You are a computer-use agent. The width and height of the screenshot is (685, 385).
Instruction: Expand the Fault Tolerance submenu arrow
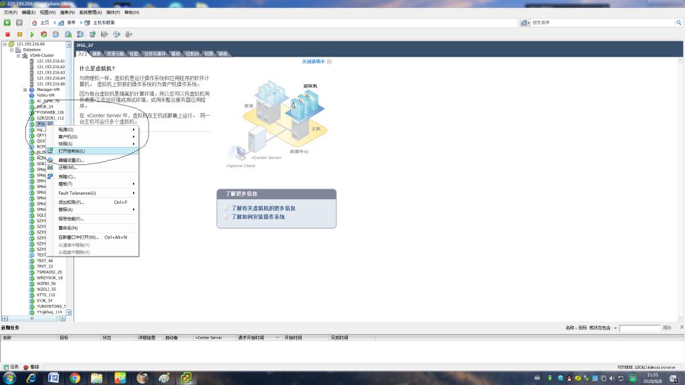point(134,193)
